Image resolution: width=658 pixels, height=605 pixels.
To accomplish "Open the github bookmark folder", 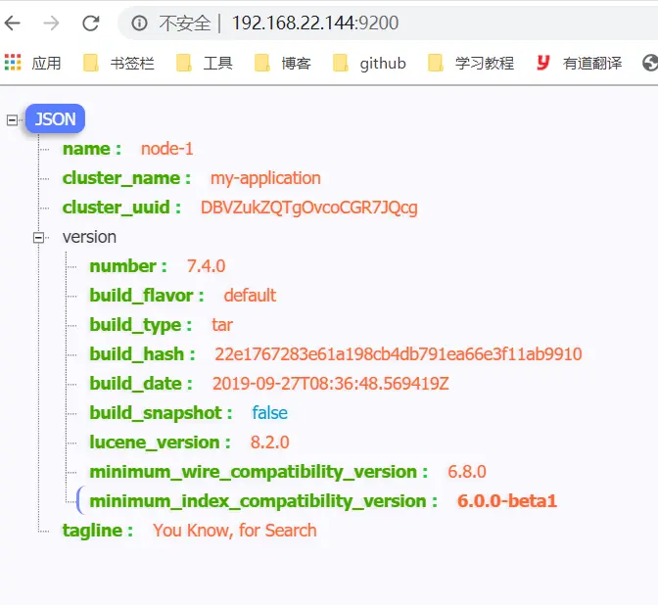I will (369, 64).
